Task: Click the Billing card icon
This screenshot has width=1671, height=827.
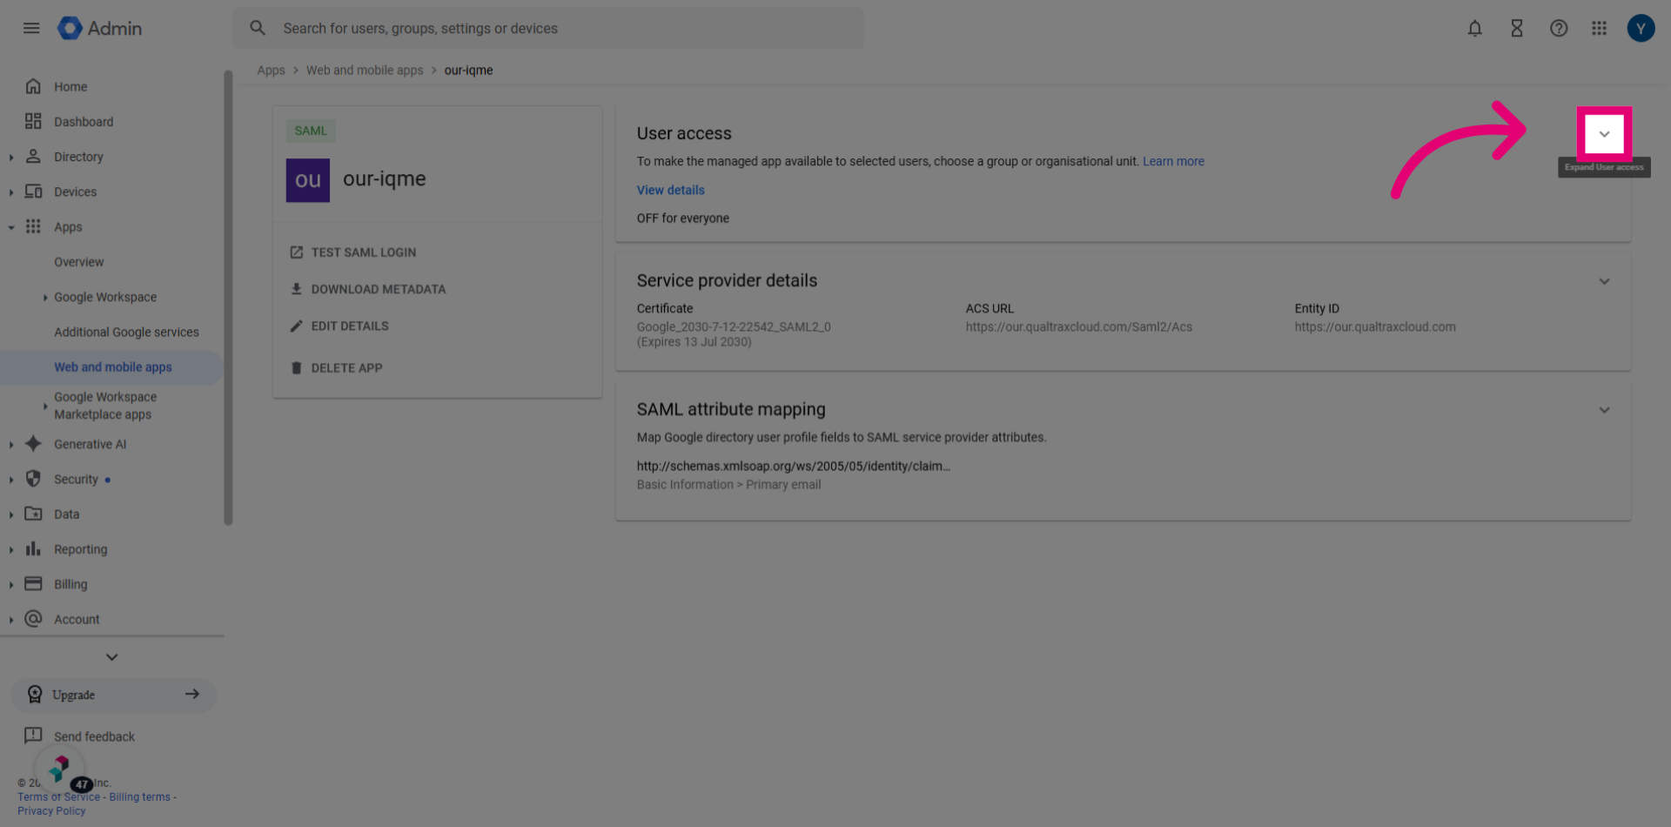Action: click(x=33, y=583)
